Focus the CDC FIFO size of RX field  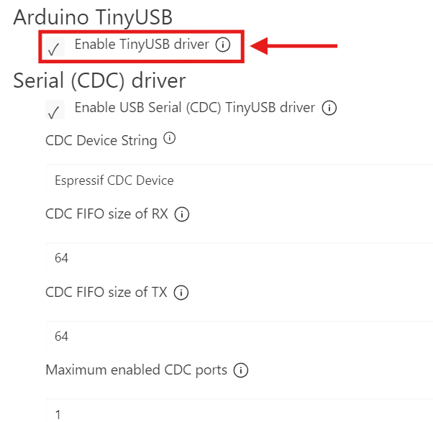(x=237, y=258)
